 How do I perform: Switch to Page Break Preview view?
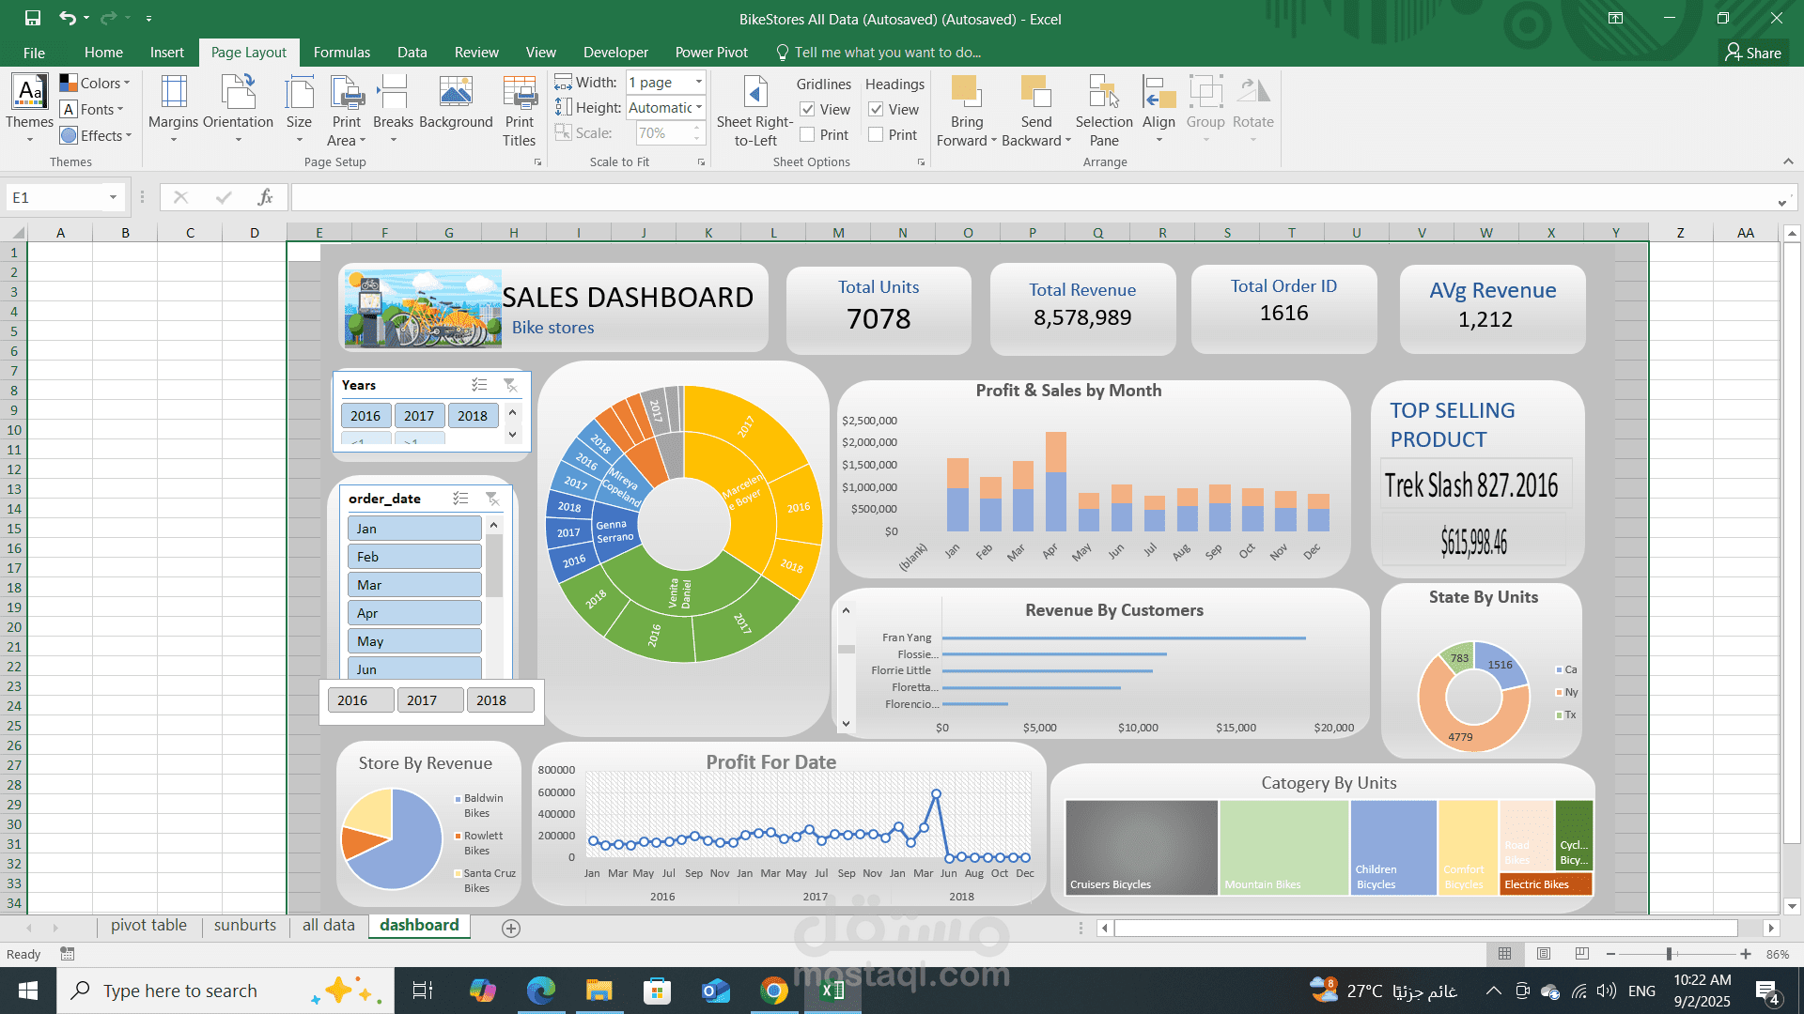click(x=1582, y=954)
